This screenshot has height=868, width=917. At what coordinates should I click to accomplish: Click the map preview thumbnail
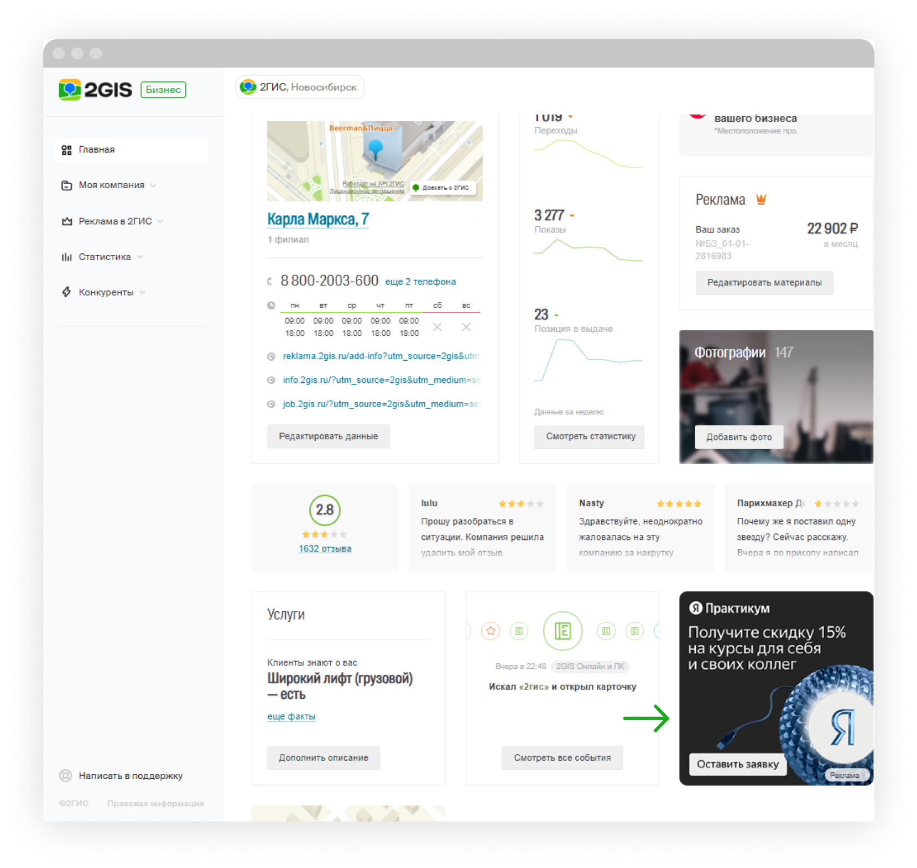click(374, 161)
